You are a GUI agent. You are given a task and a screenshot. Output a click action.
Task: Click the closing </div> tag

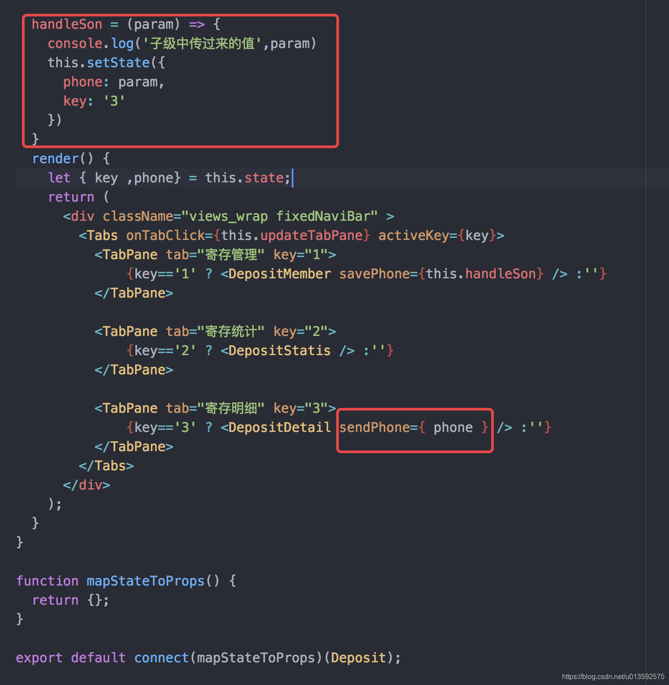(86, 485)
